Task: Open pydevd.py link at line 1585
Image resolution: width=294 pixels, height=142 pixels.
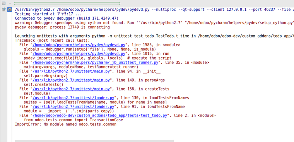Action: click(79, 44)
